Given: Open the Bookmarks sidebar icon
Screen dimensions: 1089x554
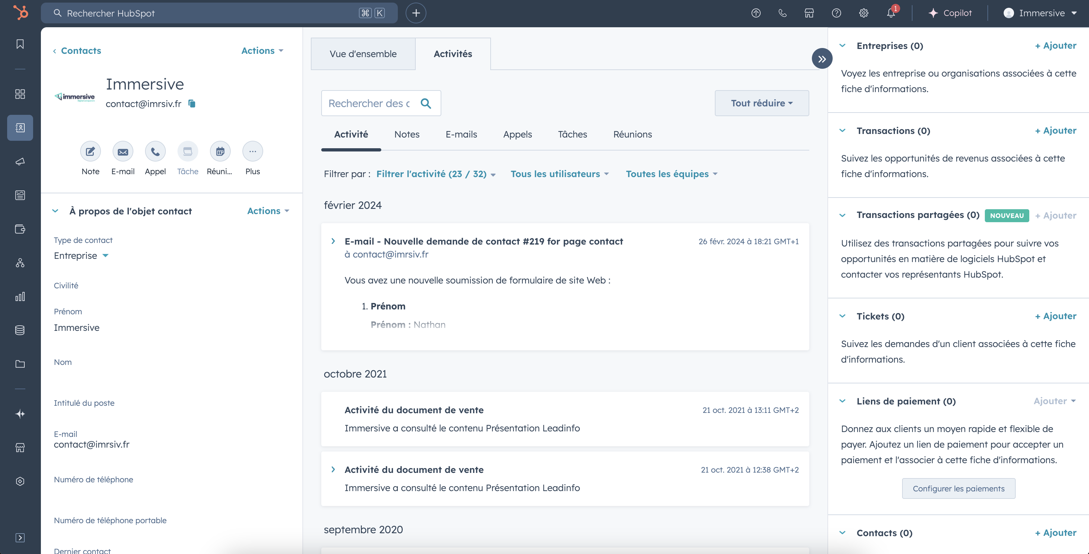Looking at the screenshot, I should (x=20, y=44).
